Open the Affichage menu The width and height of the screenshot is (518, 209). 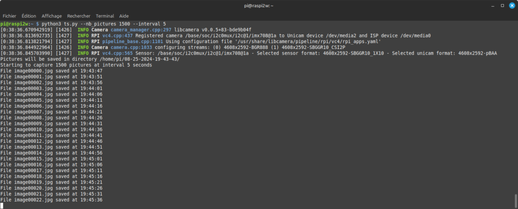(52, 16)
